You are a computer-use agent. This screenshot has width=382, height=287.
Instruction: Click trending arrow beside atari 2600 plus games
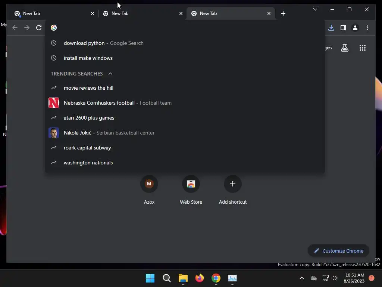pos(54,118)
